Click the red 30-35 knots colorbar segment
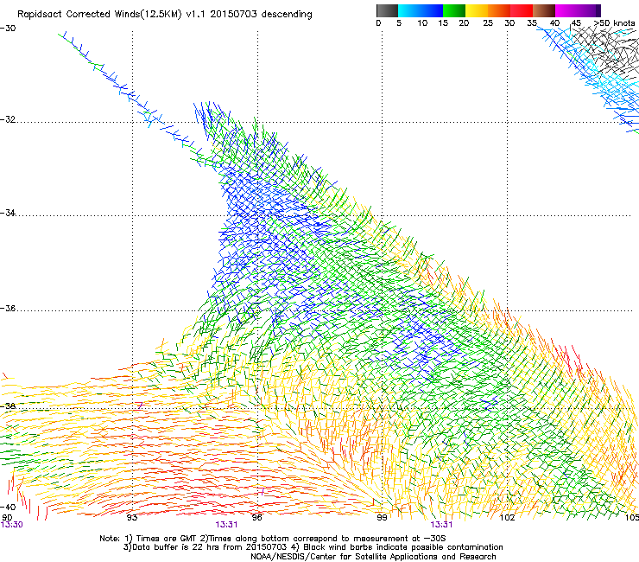The height and width of the screenshot is (562, 639). coord(522,10)
